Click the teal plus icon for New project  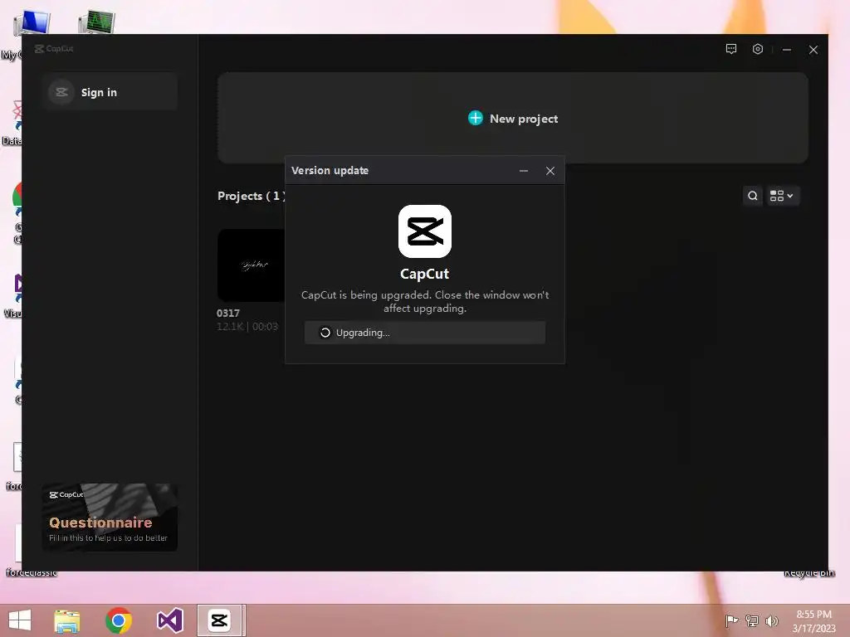[476, 118]
